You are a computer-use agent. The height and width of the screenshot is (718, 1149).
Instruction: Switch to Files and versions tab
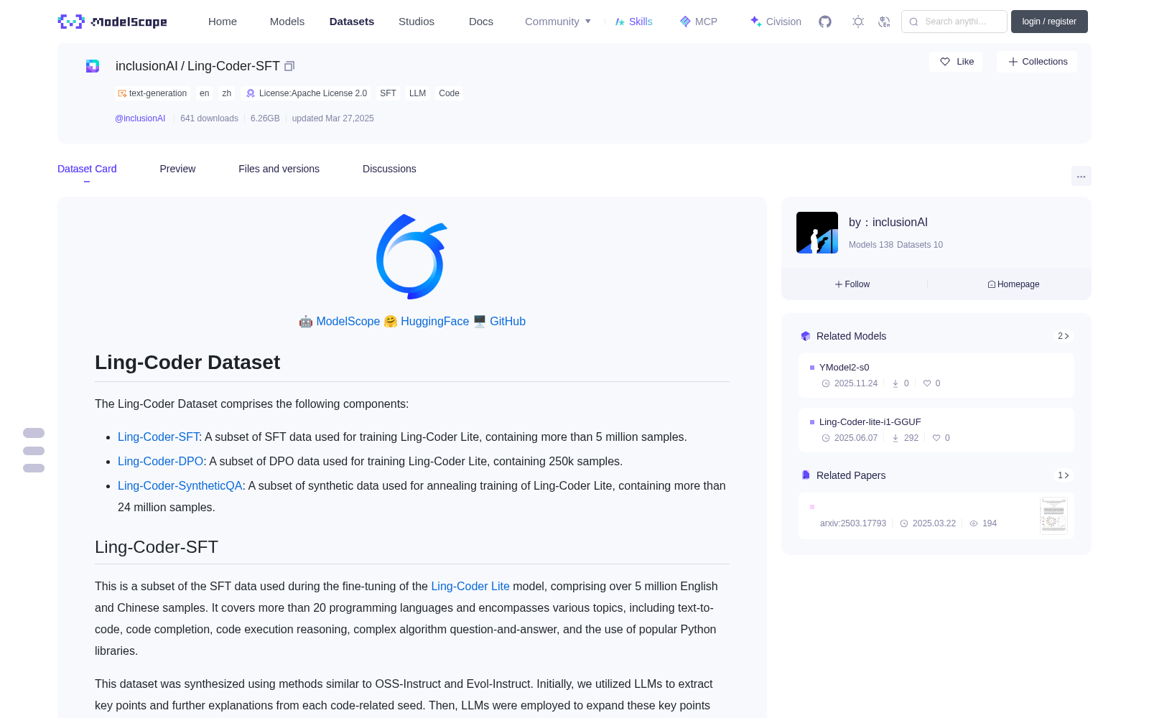(279, 169)
